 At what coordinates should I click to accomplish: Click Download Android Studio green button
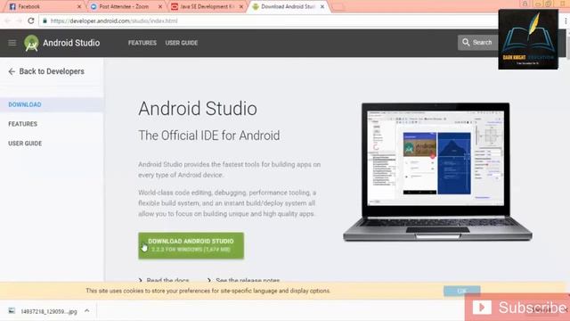point(191,246)
